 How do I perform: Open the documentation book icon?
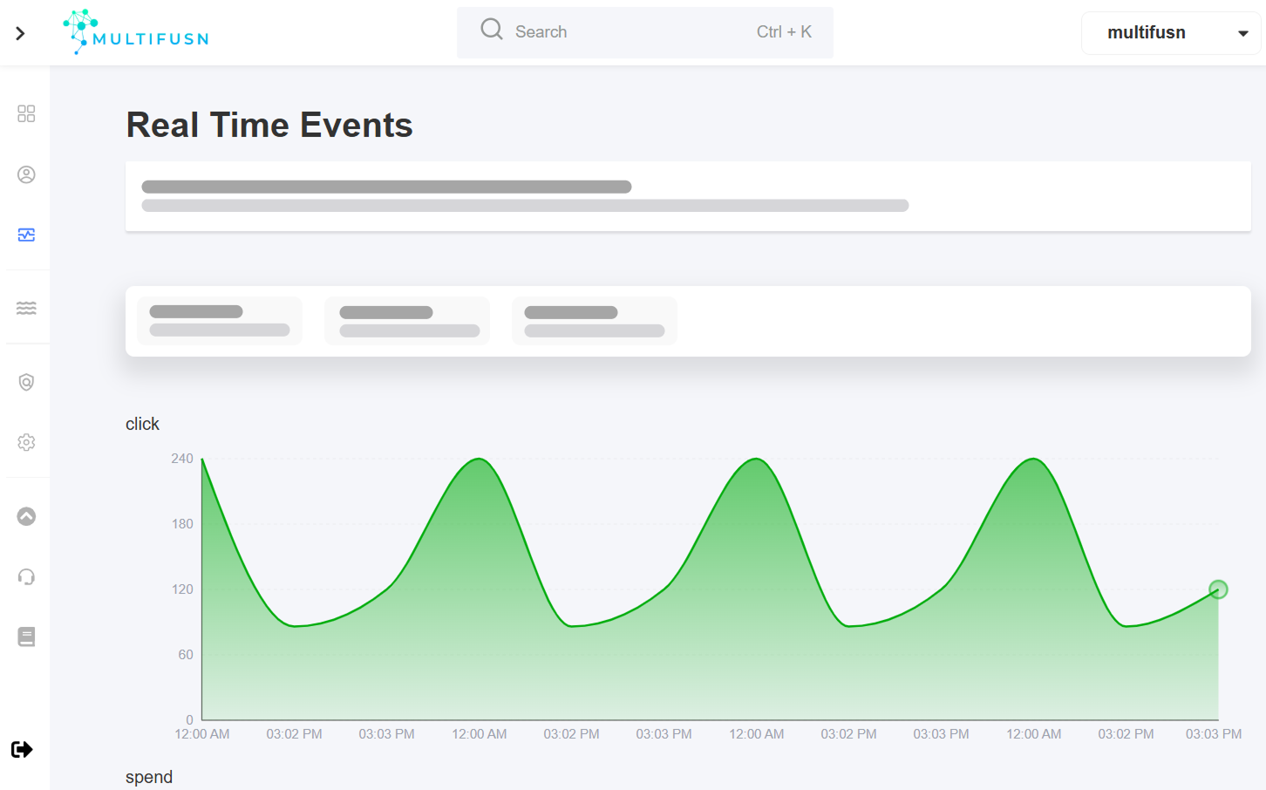[26, 637]
